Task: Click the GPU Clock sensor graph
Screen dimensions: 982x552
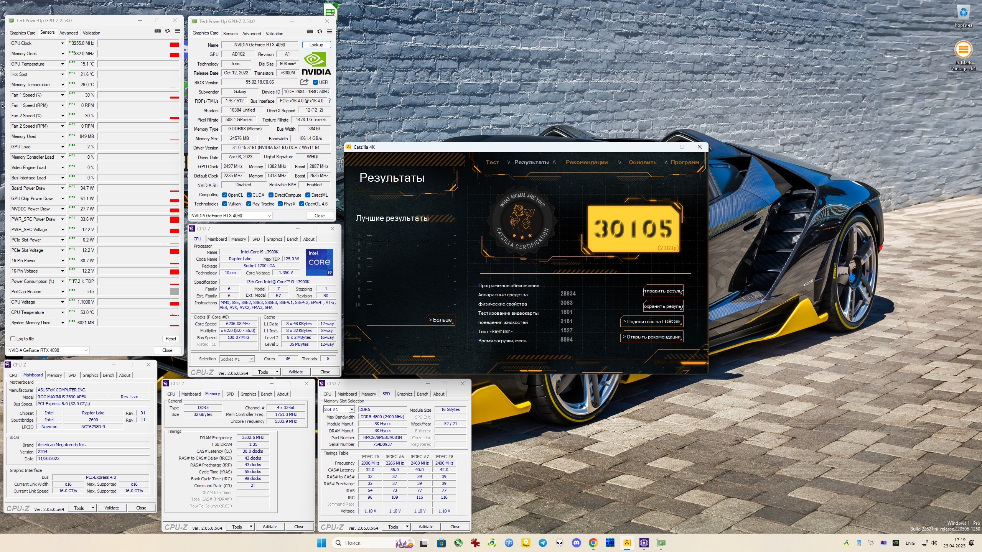Action: pos(138,43)
